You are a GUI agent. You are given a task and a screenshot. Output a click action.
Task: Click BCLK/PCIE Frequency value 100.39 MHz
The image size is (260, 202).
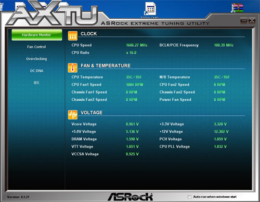224,45
